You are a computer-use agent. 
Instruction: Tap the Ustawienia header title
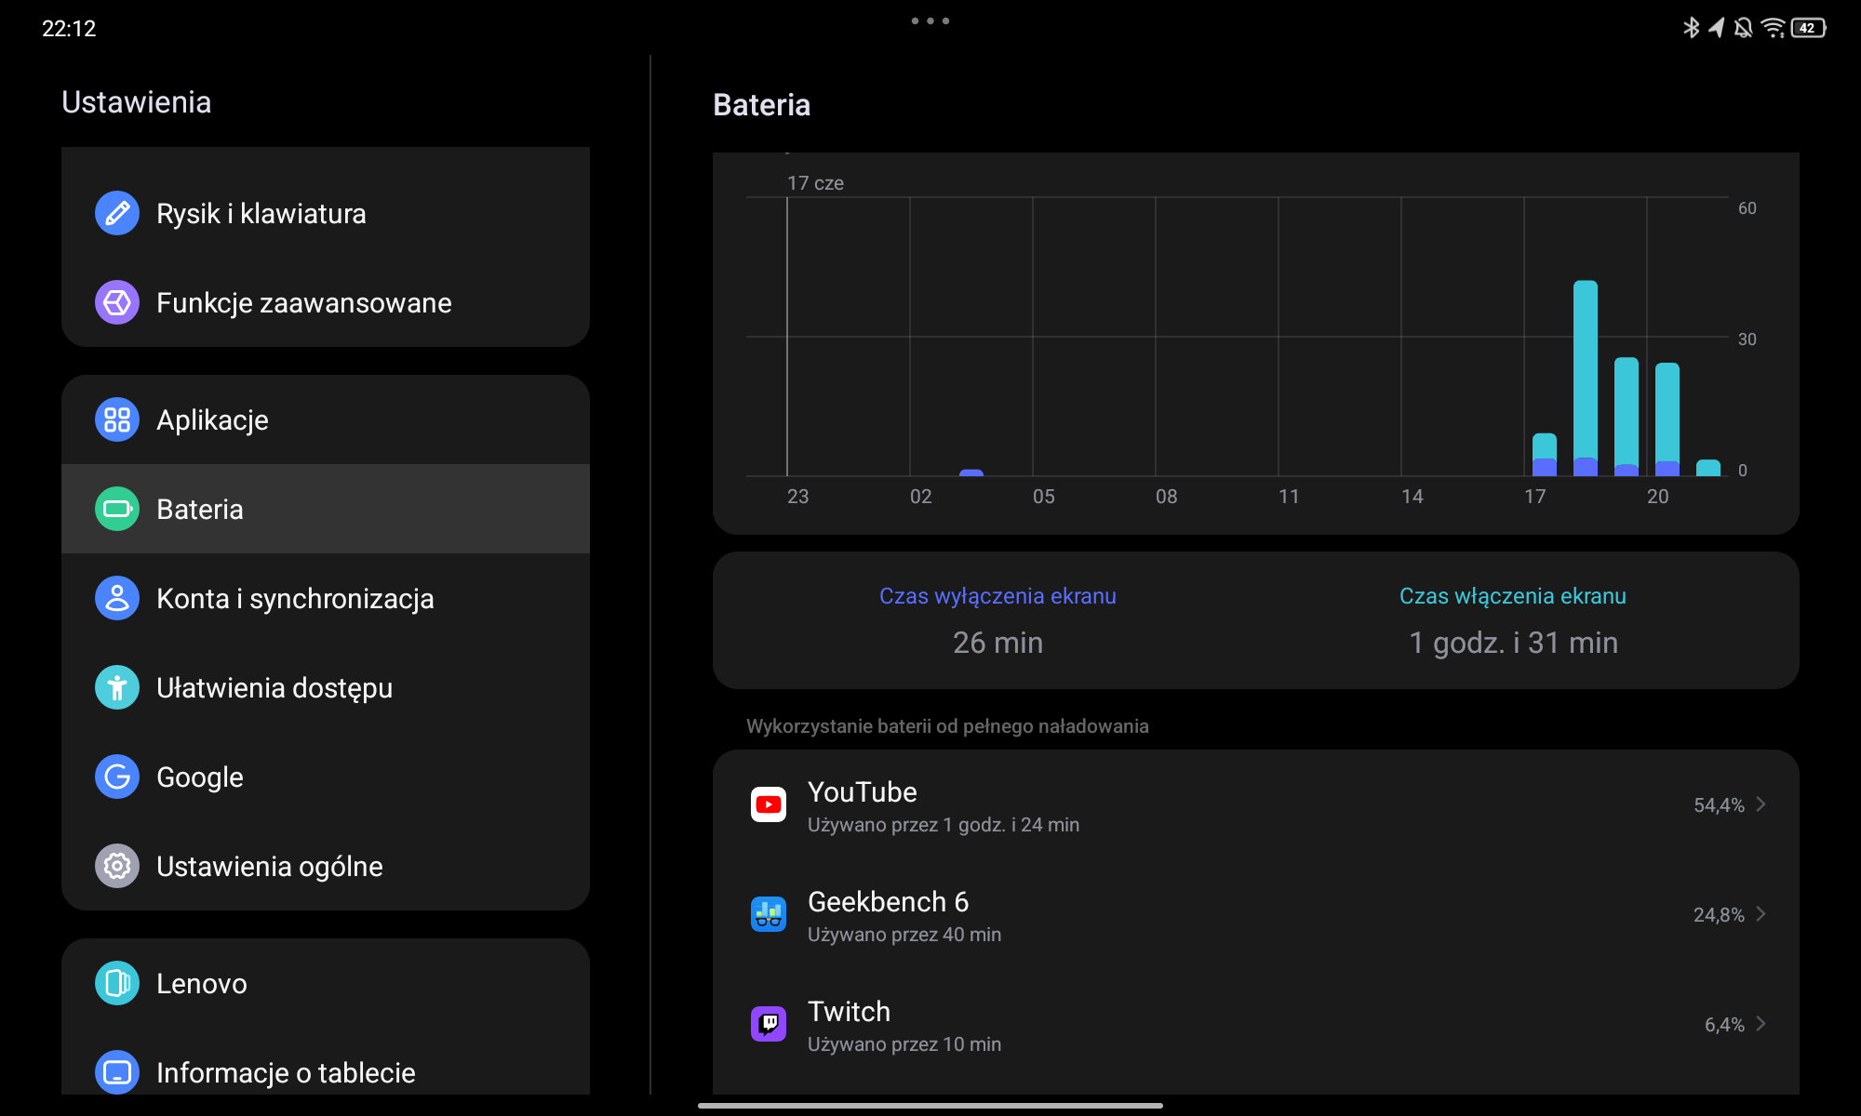137,102
